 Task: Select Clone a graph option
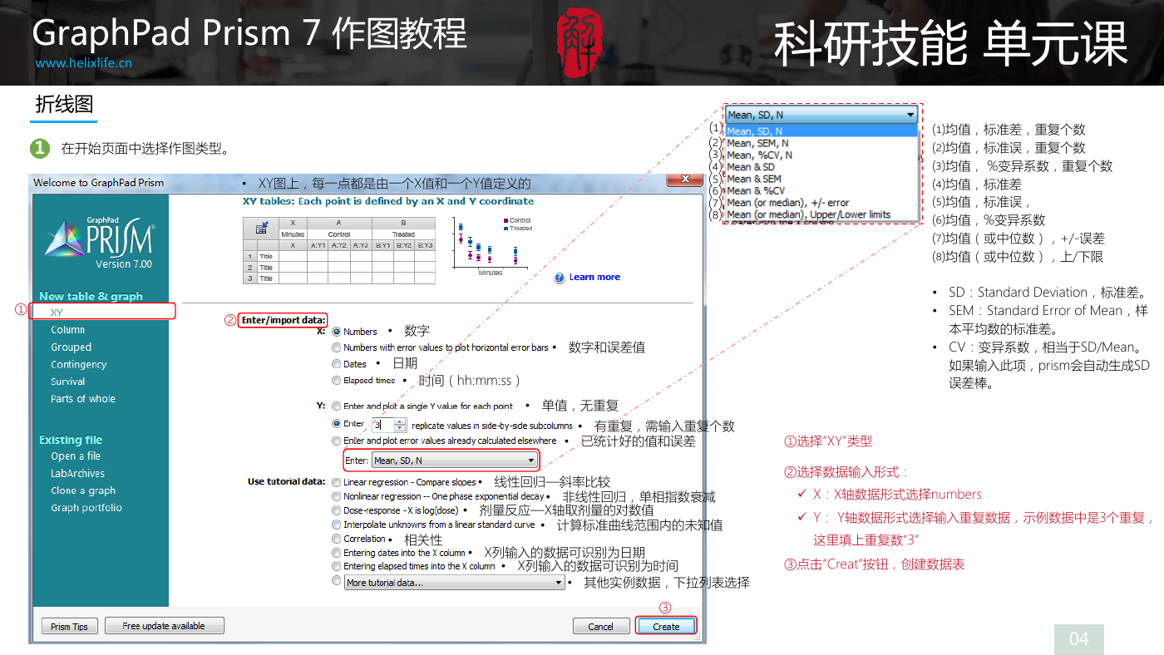coord(83,490)
